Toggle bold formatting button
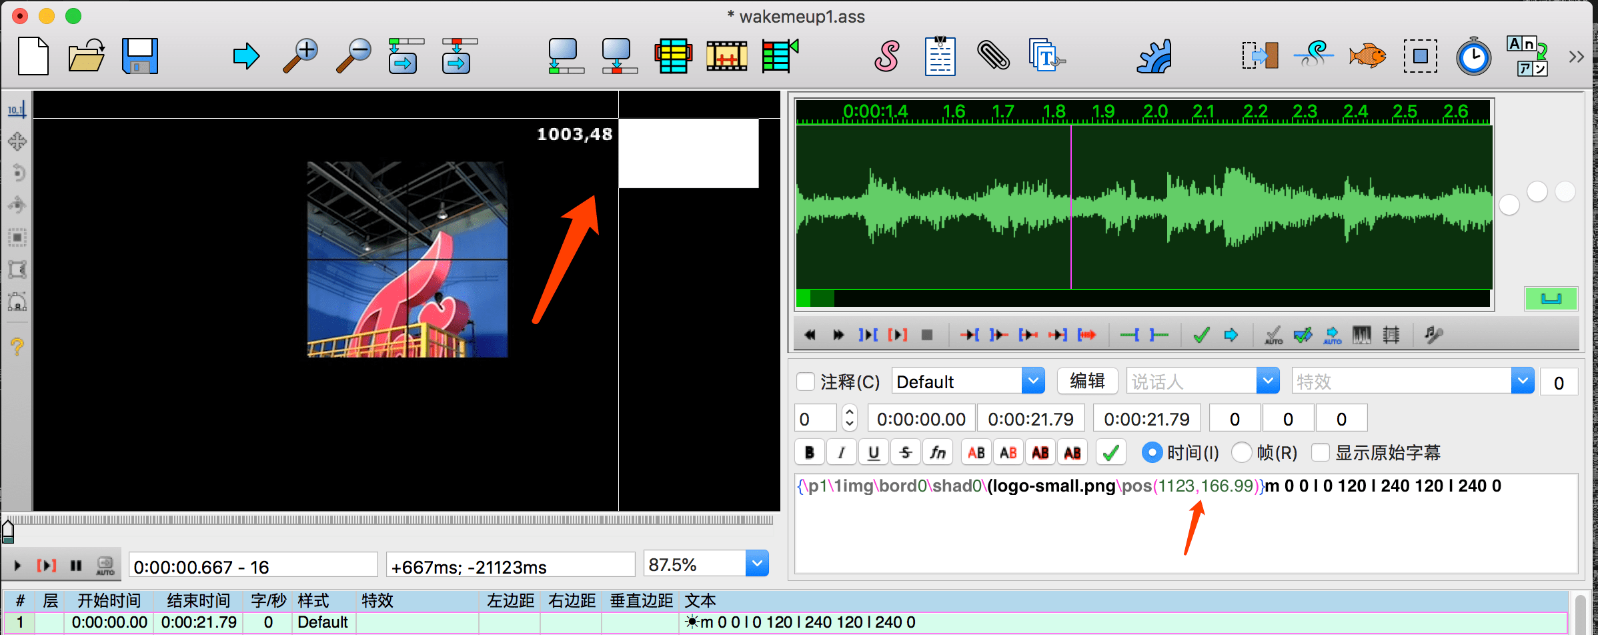The width and height of the screenshot is (1598, 635). [x=810, y=453]
